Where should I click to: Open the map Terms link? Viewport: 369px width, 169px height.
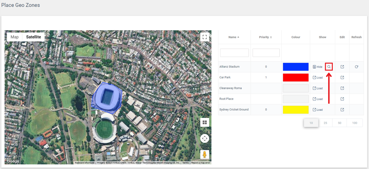[185, 163]
